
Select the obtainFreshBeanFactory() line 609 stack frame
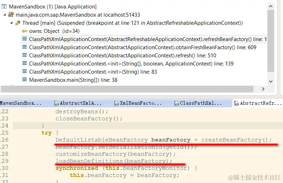tap(143, 47)
